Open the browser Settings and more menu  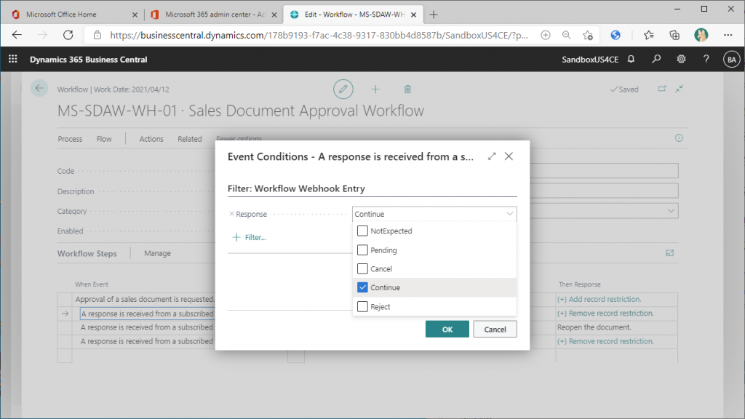[728, 35]
